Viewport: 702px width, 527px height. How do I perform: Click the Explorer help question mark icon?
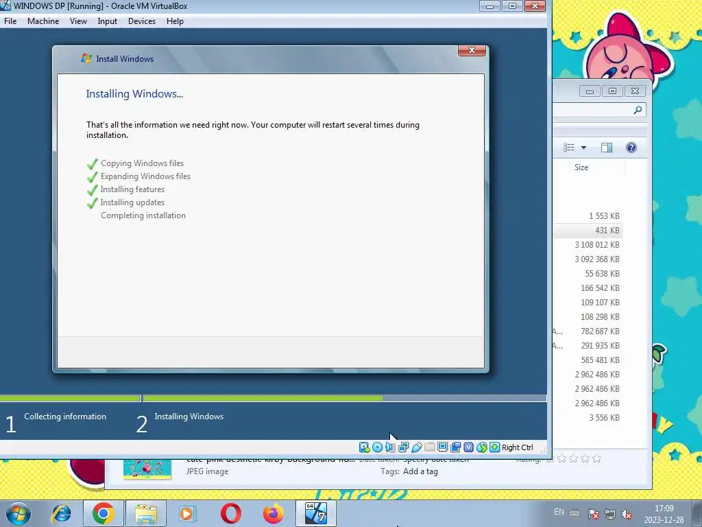pyautogui.click(x=631, y=148)
